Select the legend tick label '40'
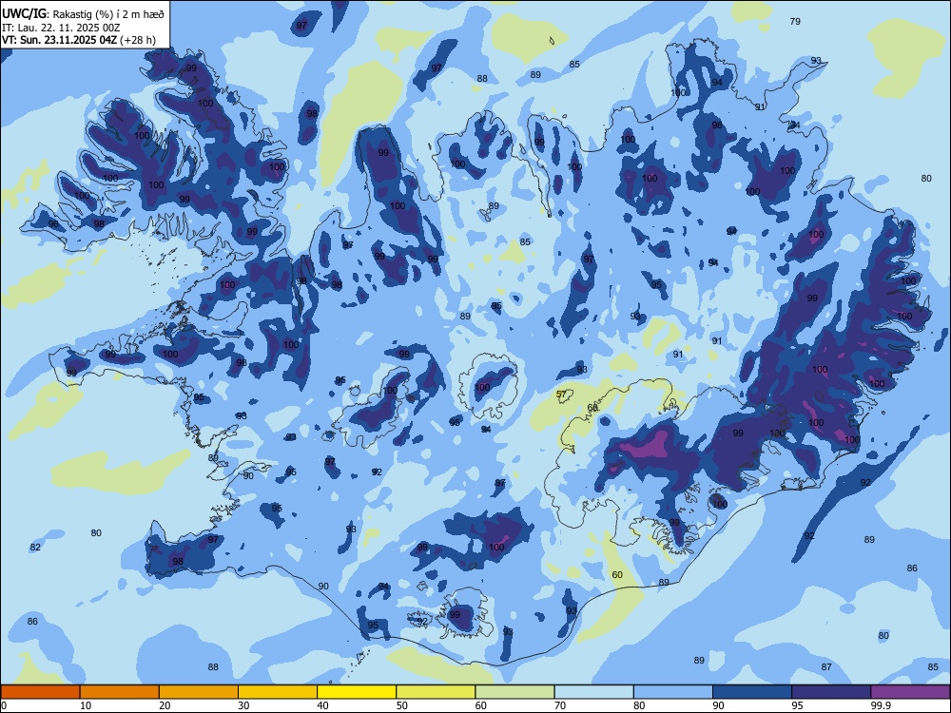The image size is (951, 713). pos(322,705)
